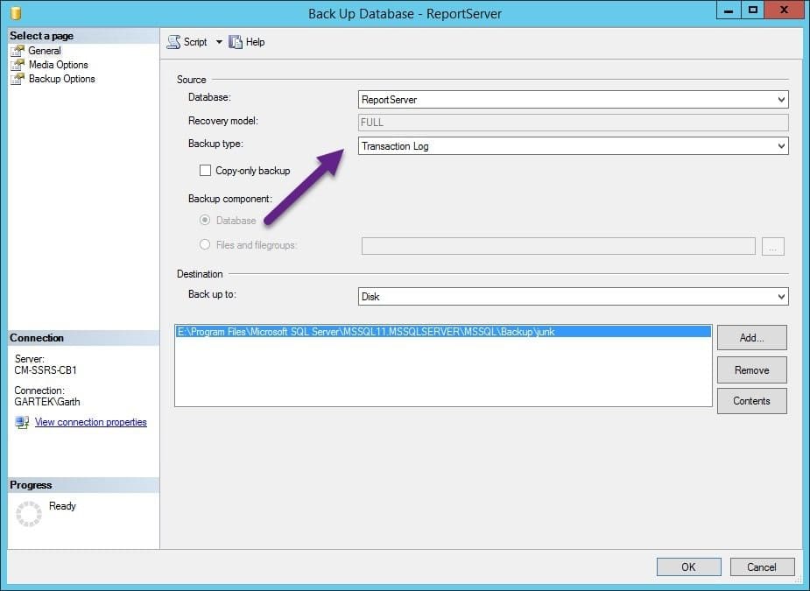This screenshot has width=810, height=591.
Task: Close the Back Up Database dialog
Action: coord(784,10)
